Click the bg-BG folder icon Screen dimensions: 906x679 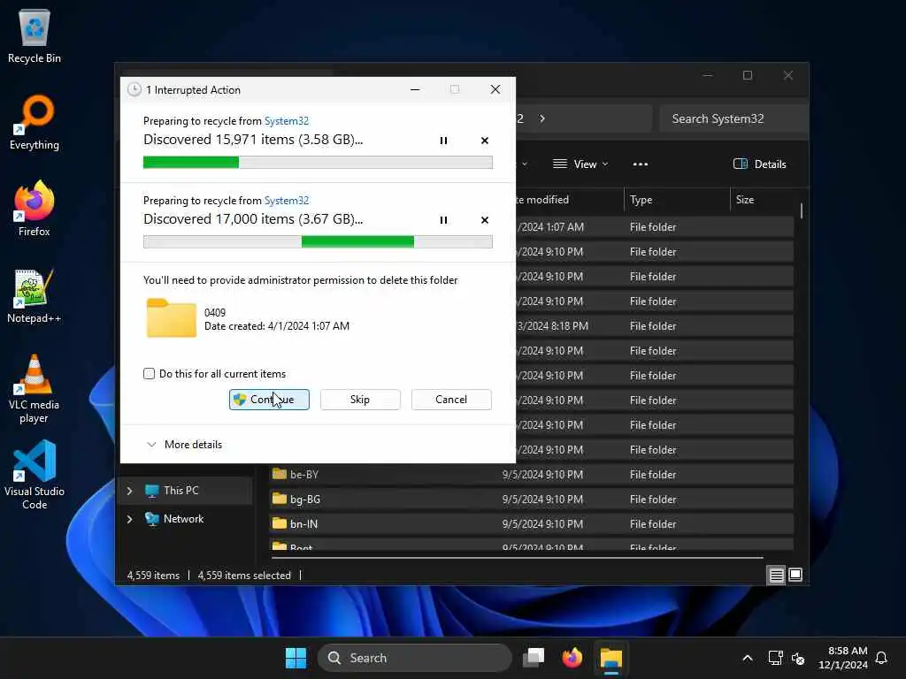pos(279,499)
